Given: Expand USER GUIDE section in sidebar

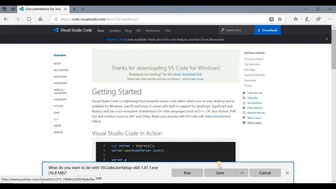Looking at the screenshot, I should point(60,77).
